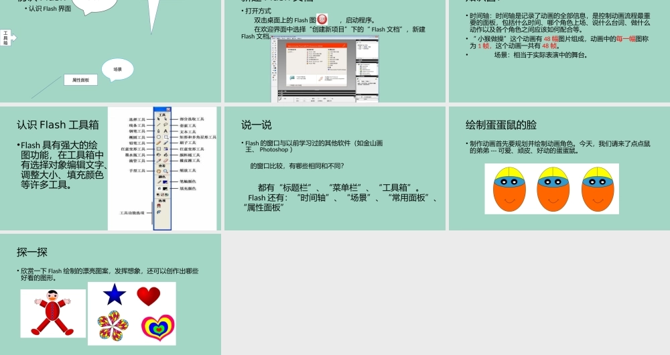Click the '填充颜色' label text
670x355 pixels.
[188, 188]
